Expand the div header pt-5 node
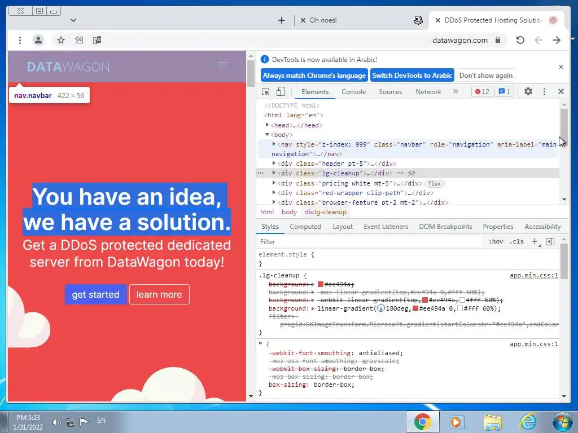 coord(274,164)
